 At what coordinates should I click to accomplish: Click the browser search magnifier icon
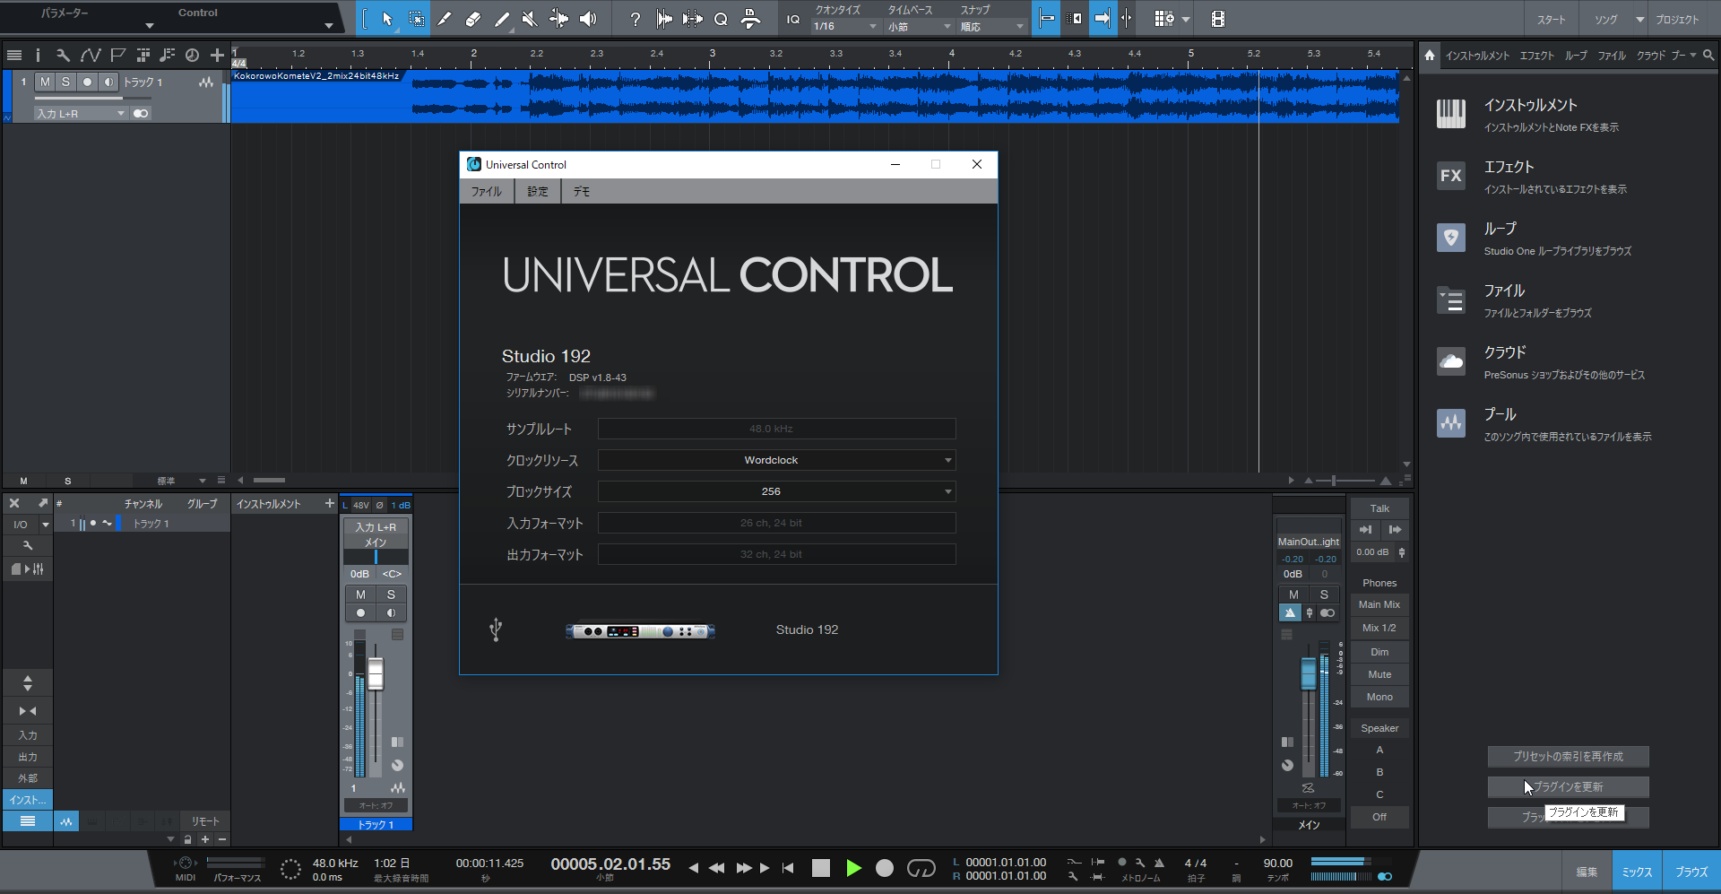(1708, 56)
